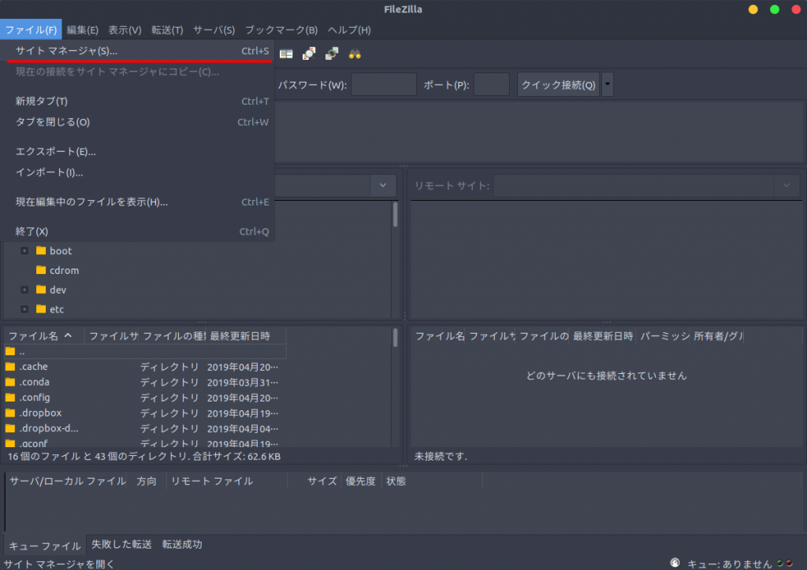807x570 pixels.
Task: Click the directory listing toolbar icon
Action: point(286,53)
